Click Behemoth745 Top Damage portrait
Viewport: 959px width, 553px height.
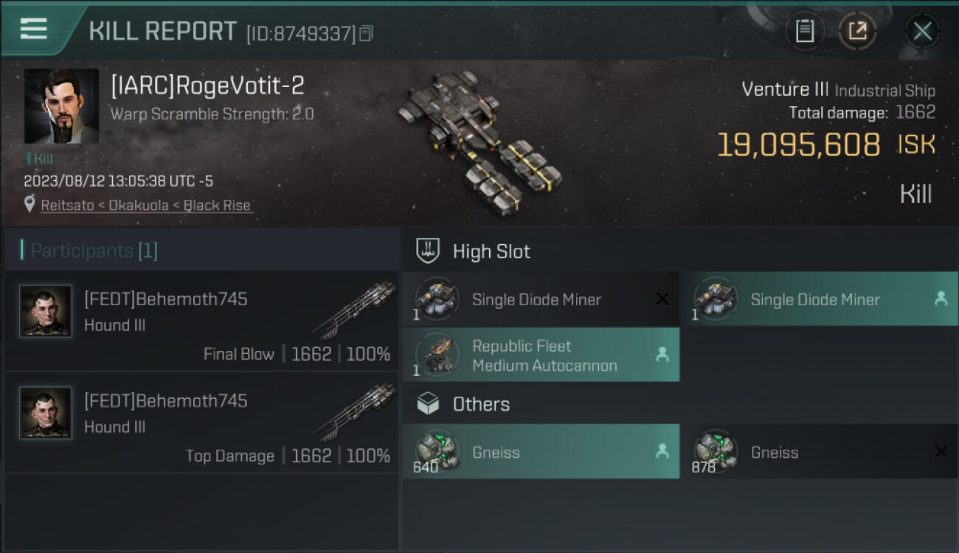[x=46, y=413]
